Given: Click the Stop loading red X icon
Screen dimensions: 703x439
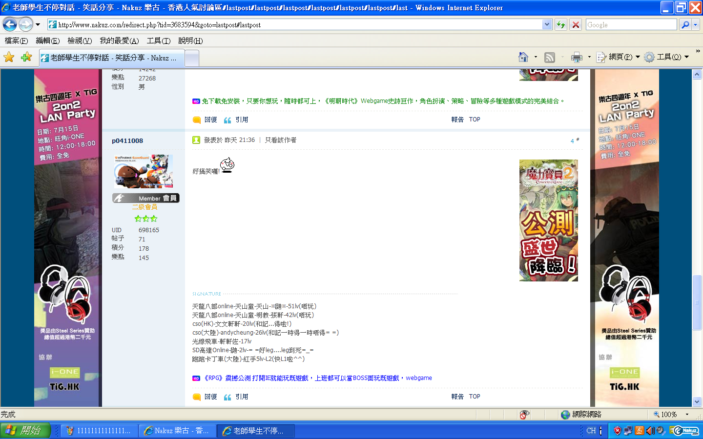Looking at the screenshot, I should coord(576,25).
